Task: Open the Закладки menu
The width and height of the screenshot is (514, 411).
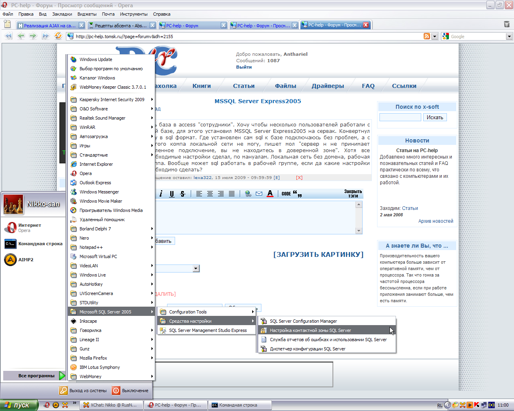Action: [x=62, y=14]
